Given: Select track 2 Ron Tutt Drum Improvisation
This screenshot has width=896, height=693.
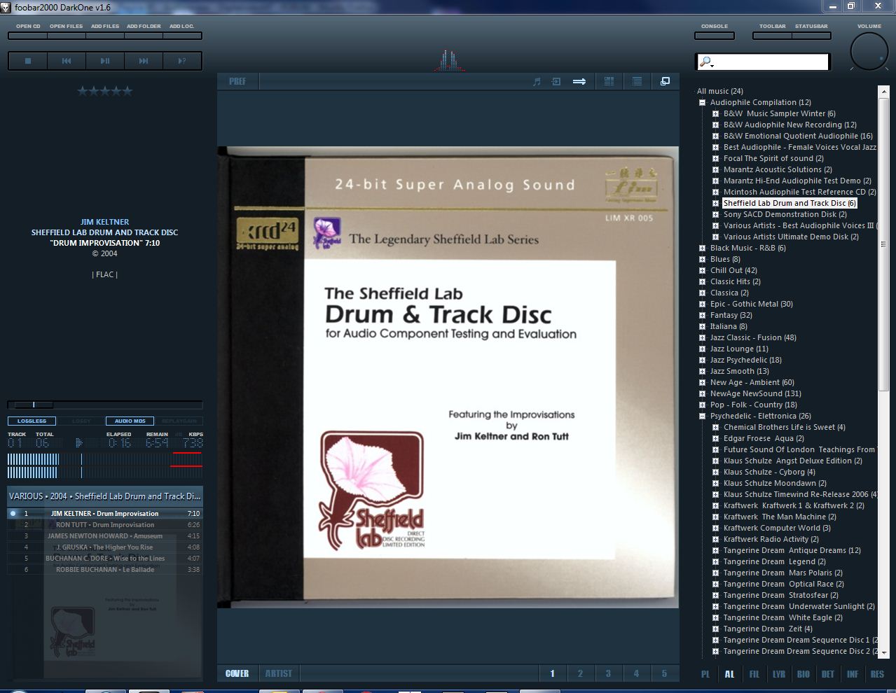Looking at the screenshot, I should [105, 525].
